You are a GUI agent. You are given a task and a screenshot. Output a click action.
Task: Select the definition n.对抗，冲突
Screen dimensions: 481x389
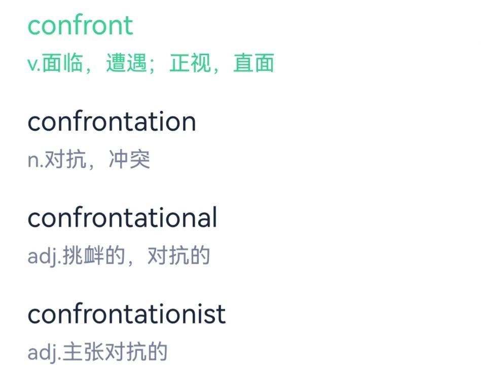click(89, 160)
